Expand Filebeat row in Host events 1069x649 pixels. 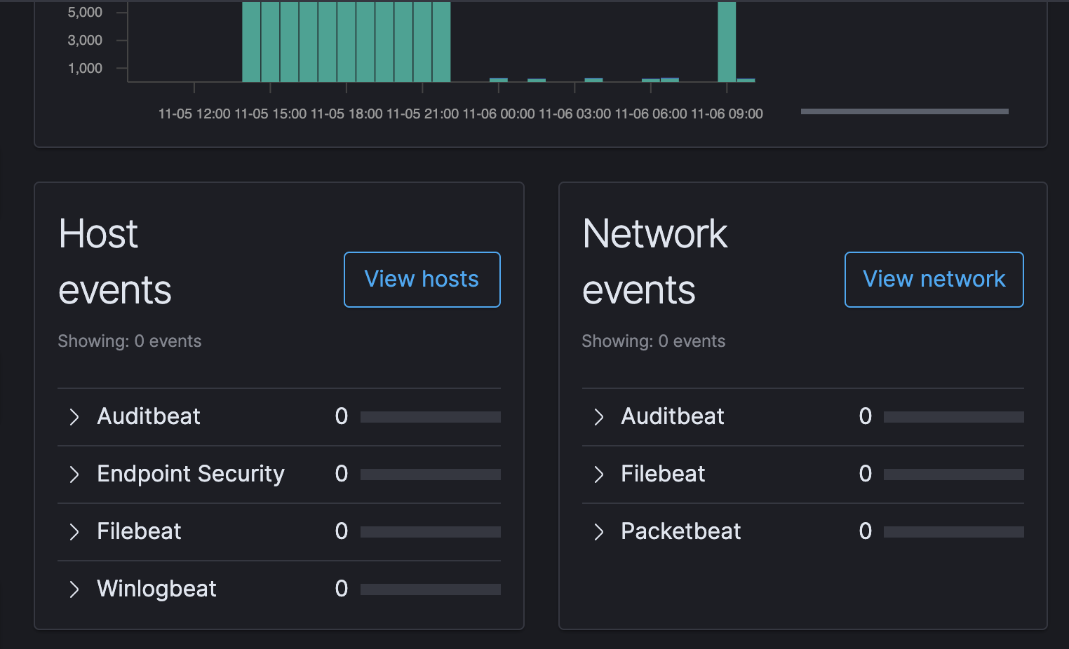74,532
